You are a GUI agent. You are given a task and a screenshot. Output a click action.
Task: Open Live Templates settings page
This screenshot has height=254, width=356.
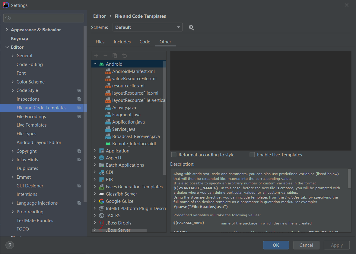point(32,125)
